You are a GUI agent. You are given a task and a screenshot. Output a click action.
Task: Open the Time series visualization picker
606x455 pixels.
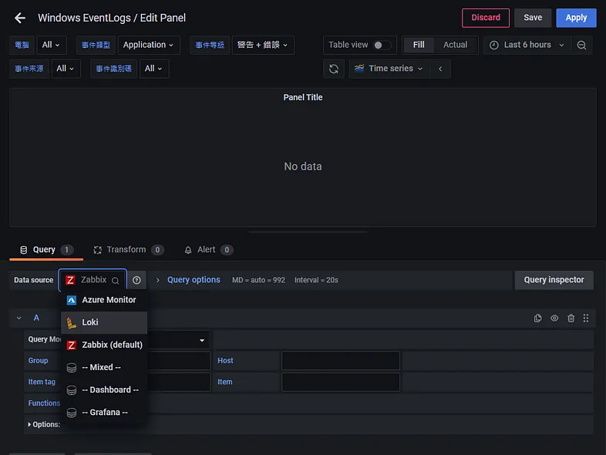[389, 69]
